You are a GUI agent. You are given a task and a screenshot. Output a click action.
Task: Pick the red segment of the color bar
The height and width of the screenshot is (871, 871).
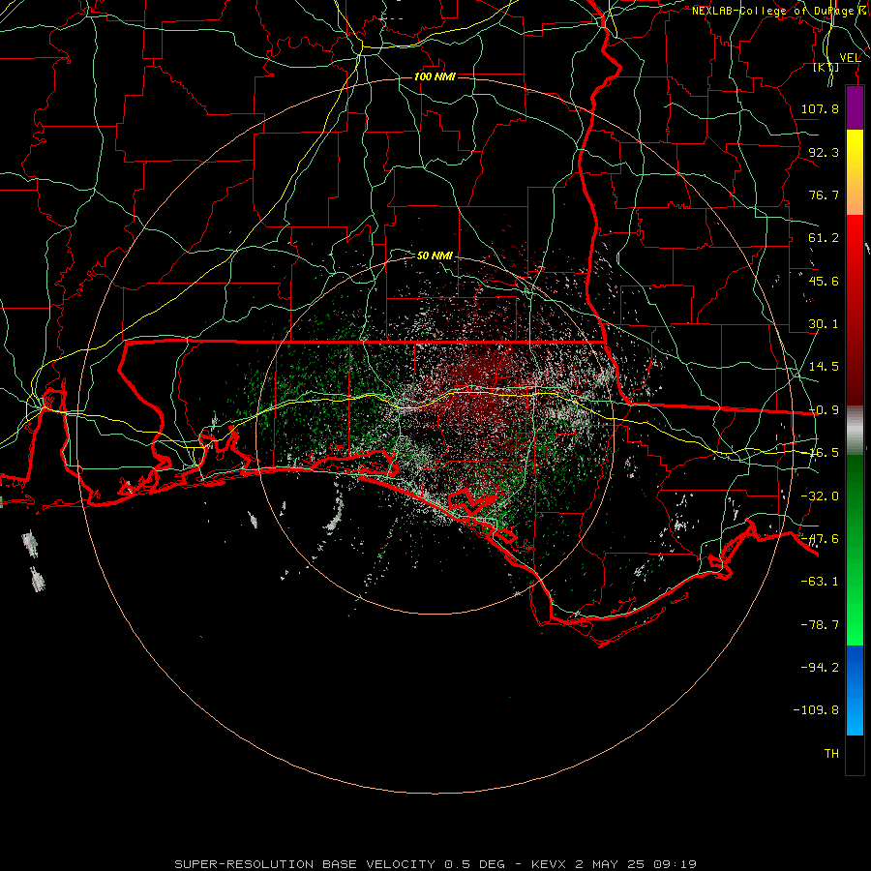tap(855, 310)
